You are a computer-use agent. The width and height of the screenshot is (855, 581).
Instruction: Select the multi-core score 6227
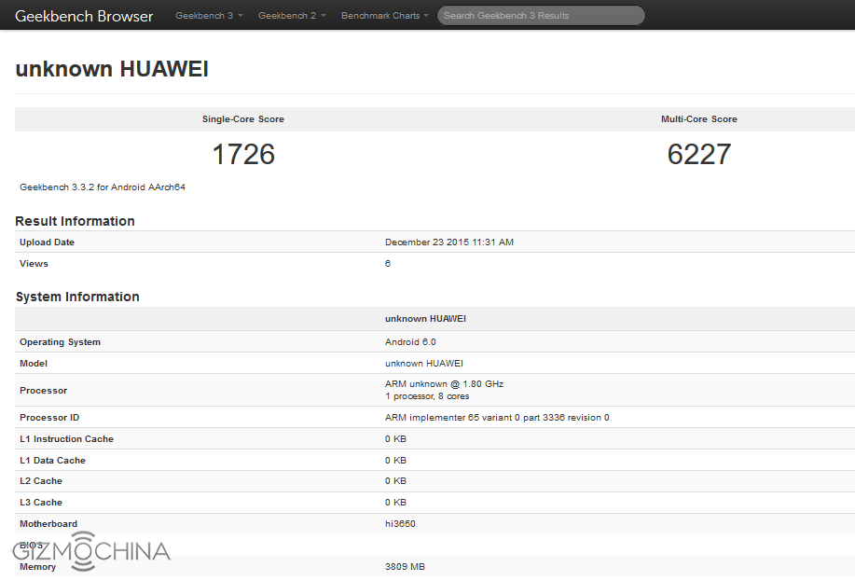point(698,154)
